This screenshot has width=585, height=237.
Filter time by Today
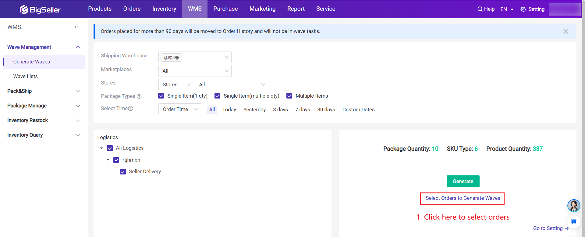click(229, 110)
